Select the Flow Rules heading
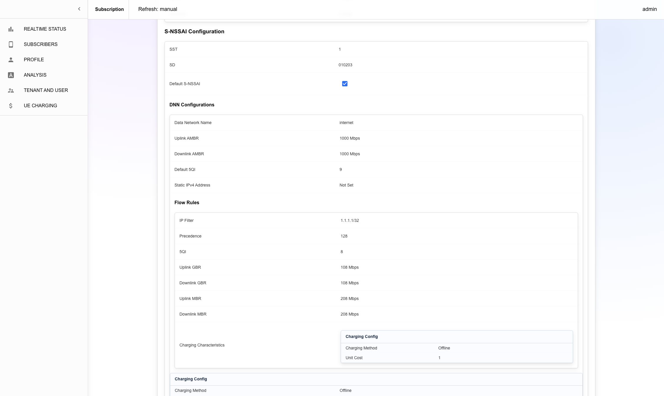 (187, 202)
